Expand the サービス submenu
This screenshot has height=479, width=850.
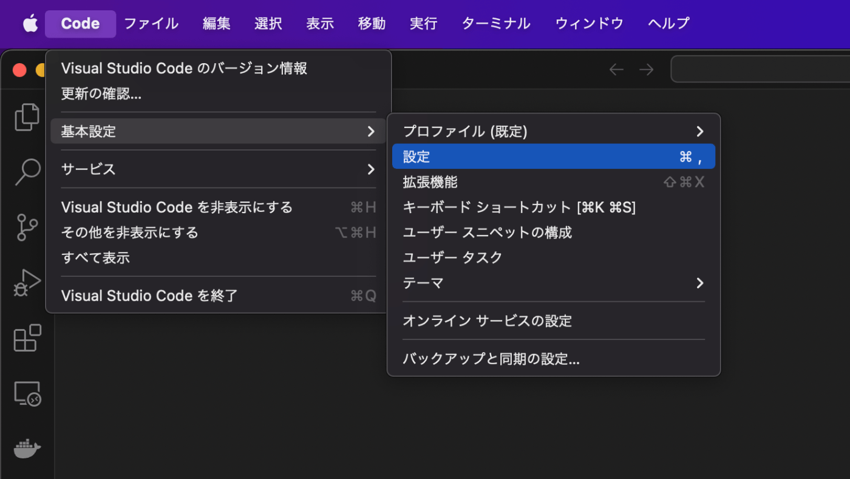[219, 169]
